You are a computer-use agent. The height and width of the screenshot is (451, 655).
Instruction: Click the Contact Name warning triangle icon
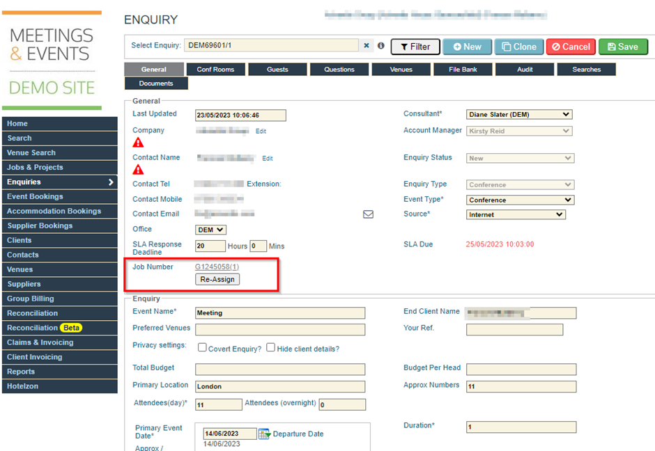[138, 169]
